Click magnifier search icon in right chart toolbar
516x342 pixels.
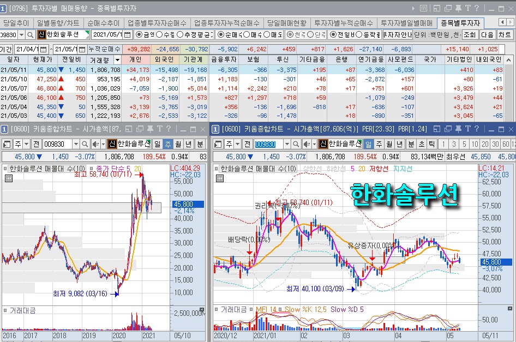pos(296,144)
